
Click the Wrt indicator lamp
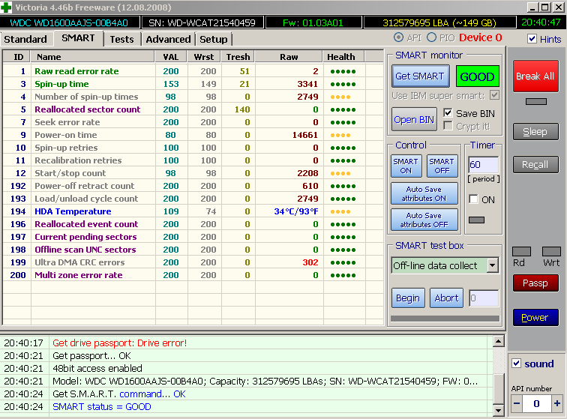551,252
